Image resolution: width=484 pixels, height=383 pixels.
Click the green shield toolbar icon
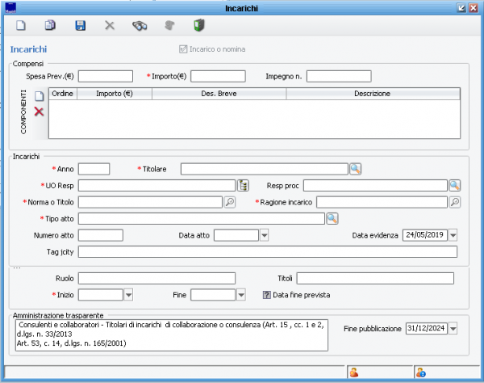[x=198, y=26]
